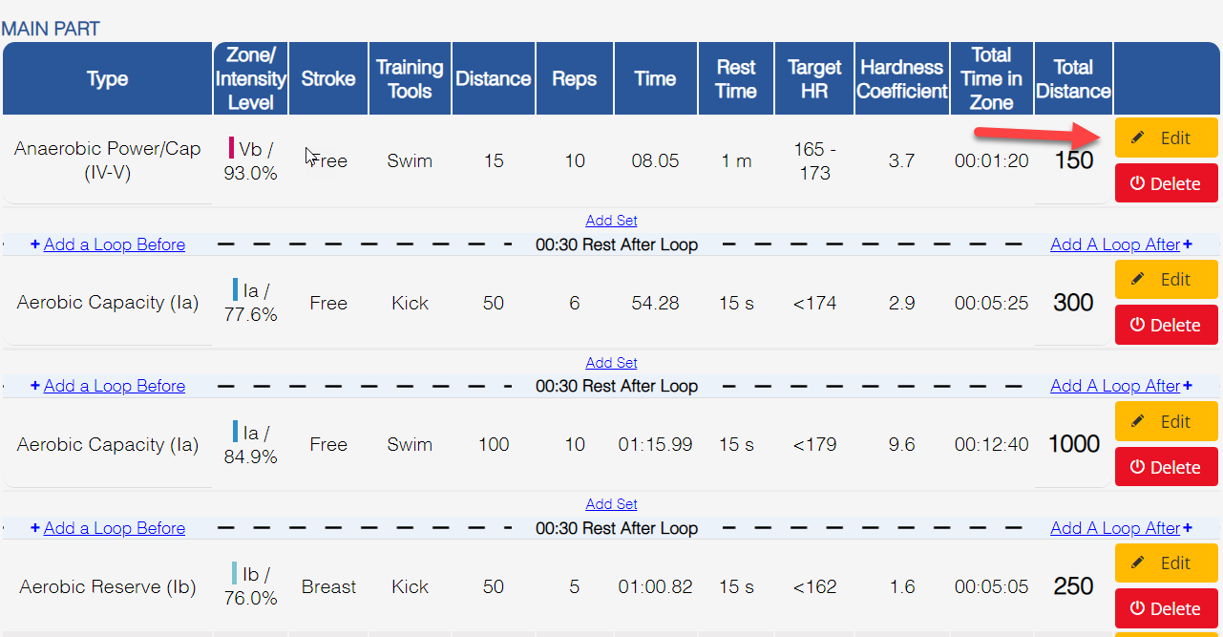Delete the Aerobic Capacity Kick set
Screen dimensions: 1223x637
point(1166,325)
